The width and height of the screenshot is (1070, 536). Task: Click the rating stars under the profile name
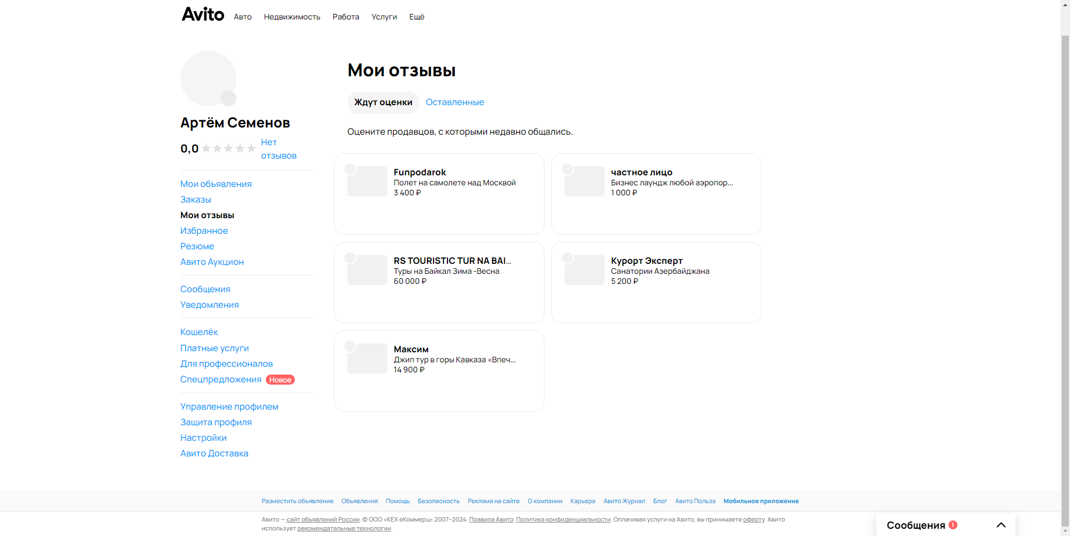click(x=228, y=149)
